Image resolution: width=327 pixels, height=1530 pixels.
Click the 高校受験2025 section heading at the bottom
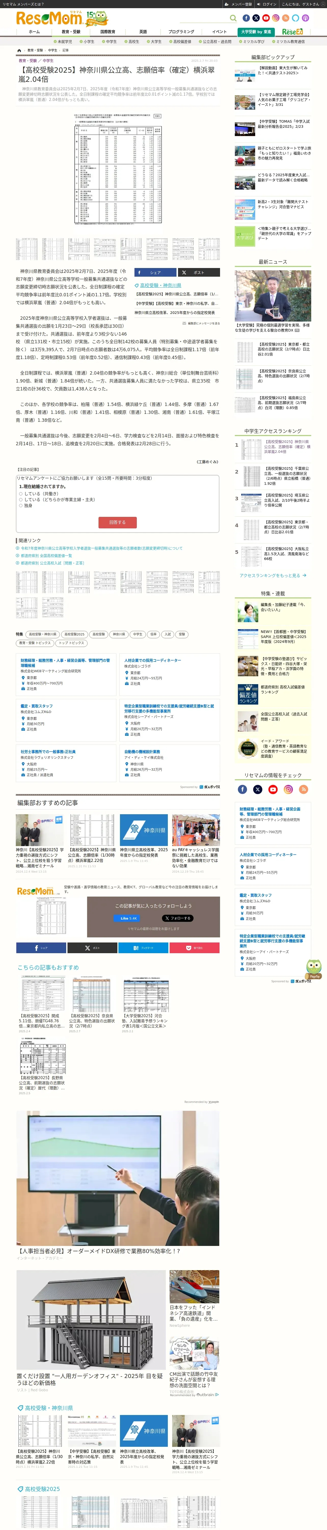pos(42,1489)
